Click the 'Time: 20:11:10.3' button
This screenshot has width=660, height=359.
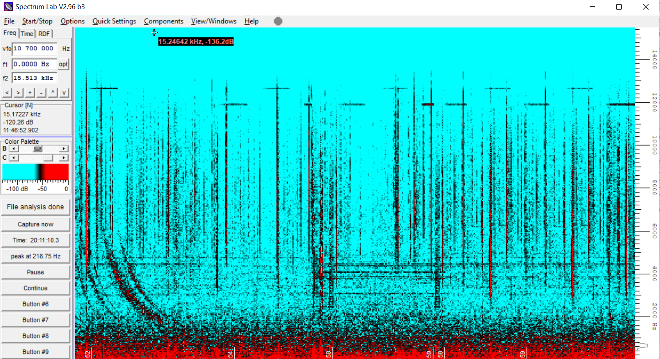[36, 240]
